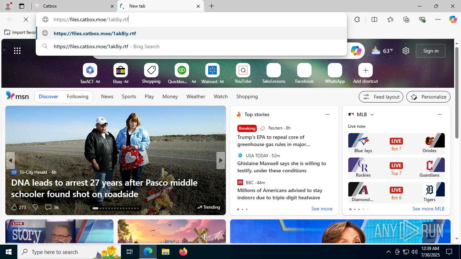Screen dimensions: 461x259
Task: Open the Watch menu item
Action: tap(220, 96)
